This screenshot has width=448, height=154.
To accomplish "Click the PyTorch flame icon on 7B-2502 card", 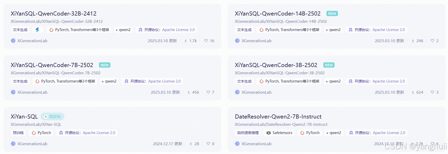I will (37, 81).
